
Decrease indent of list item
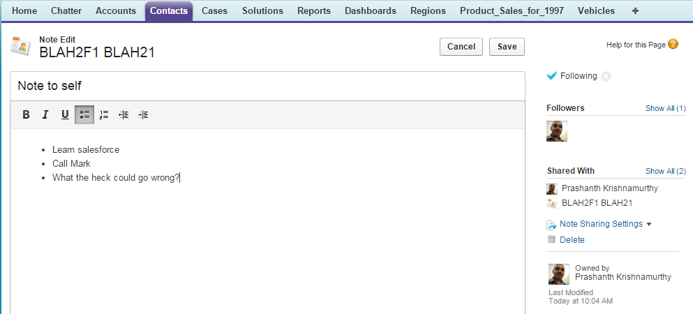124,115
